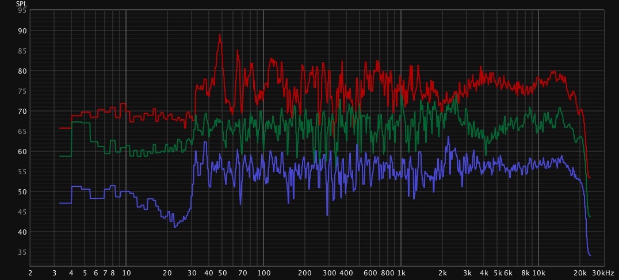Pick the 300 frequency axis label
The height and width of the screenshot is (280, 619).
329,273
